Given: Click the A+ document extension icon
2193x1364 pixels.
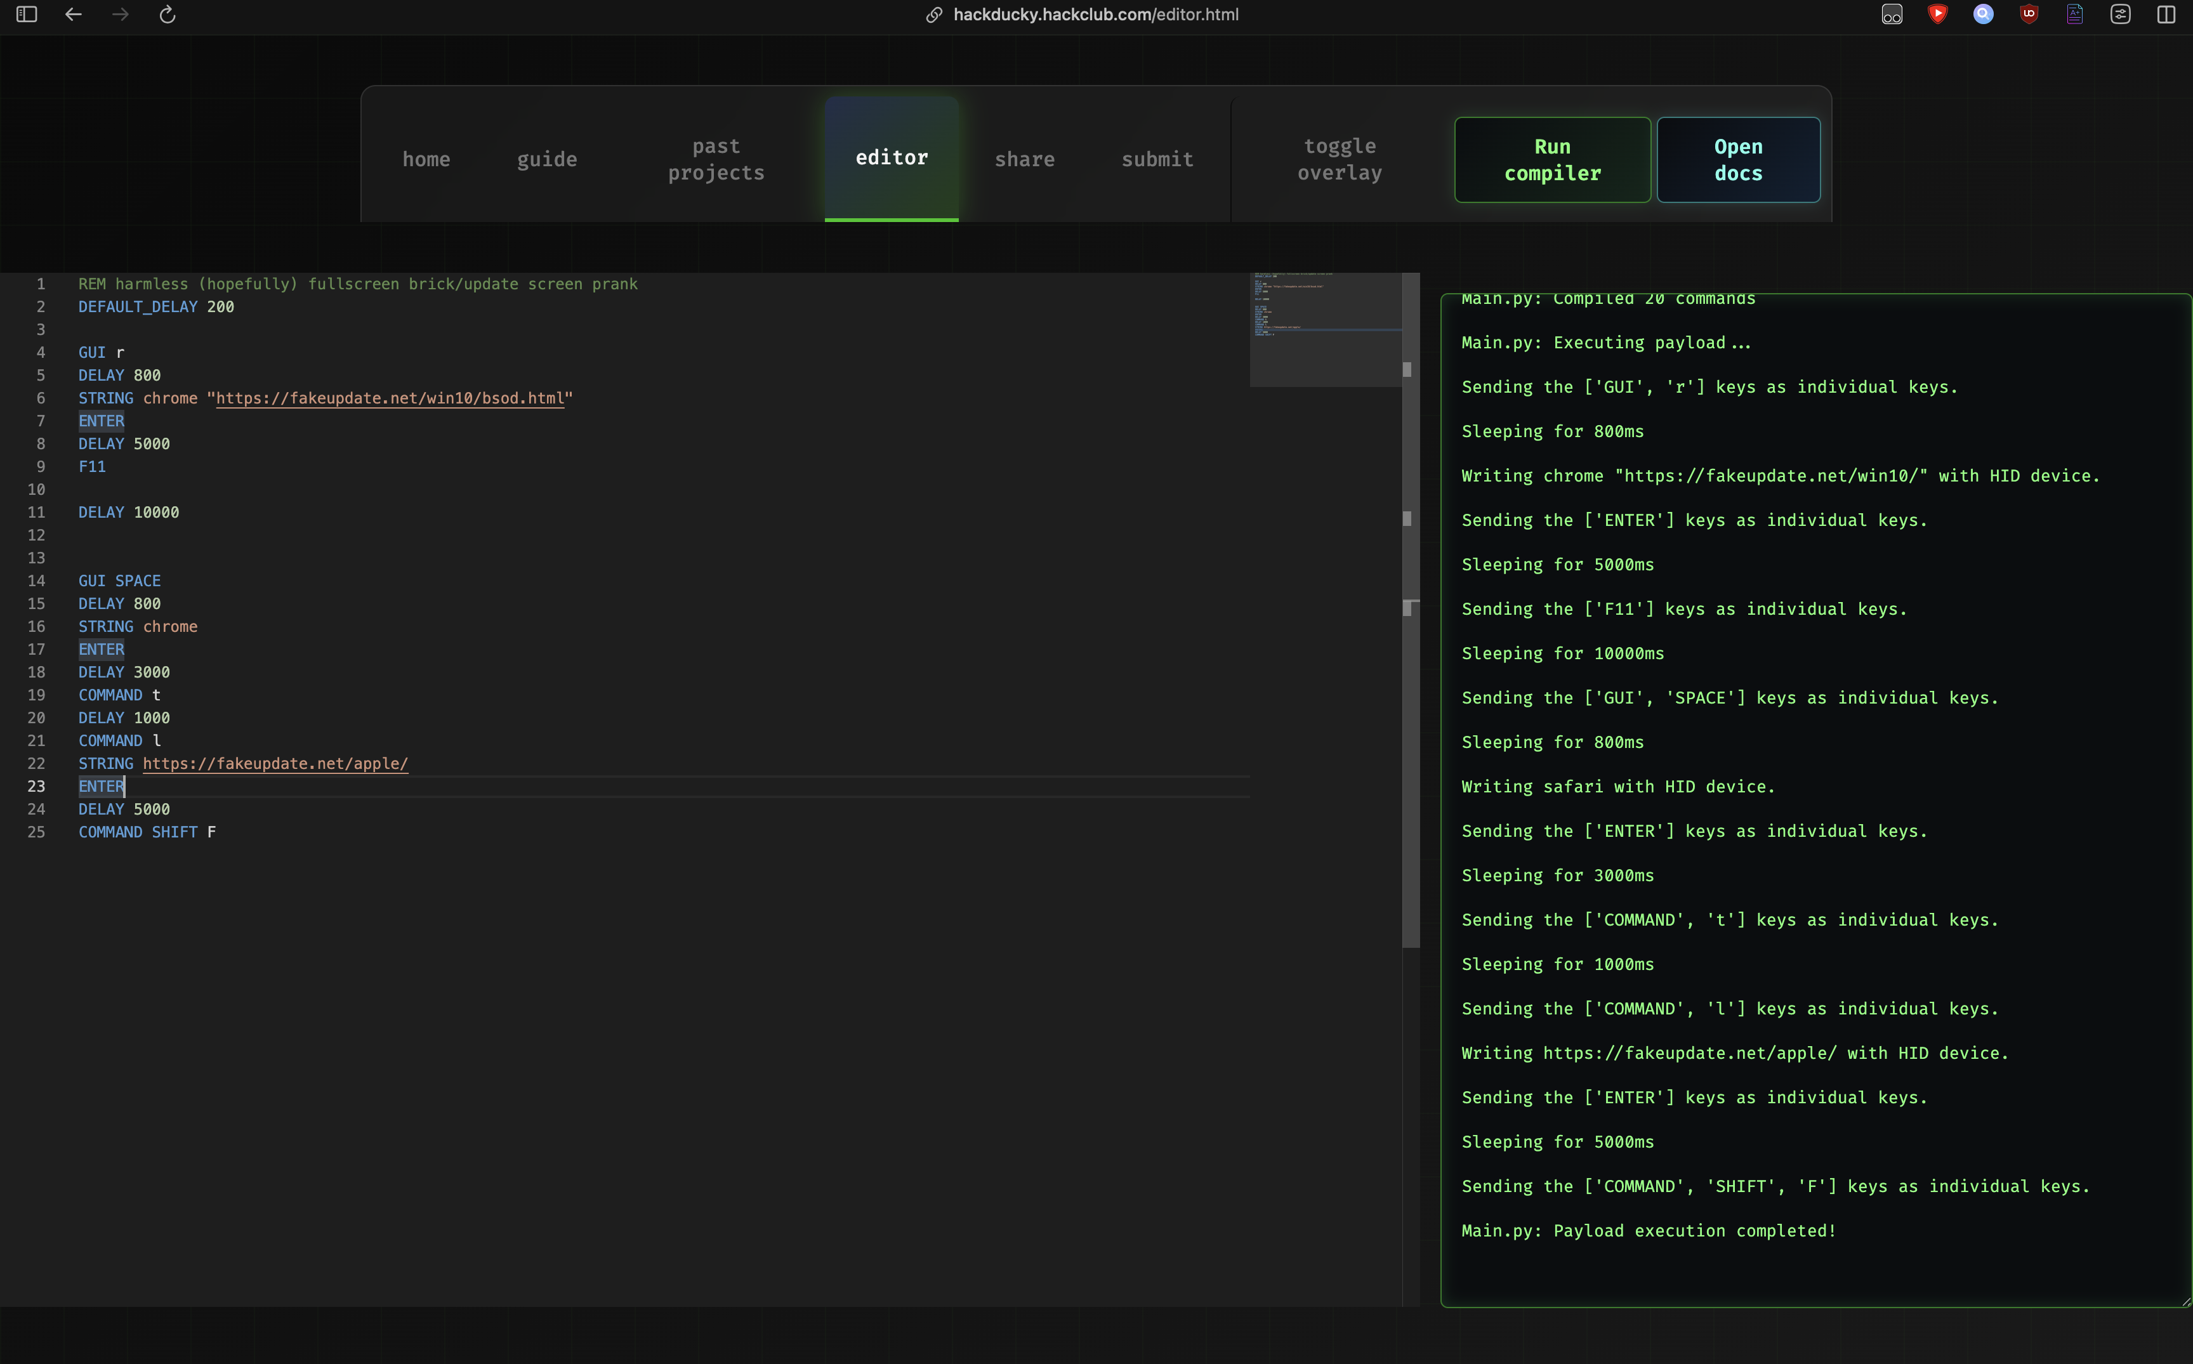Looking at the screenshot, I should 2075,15.
